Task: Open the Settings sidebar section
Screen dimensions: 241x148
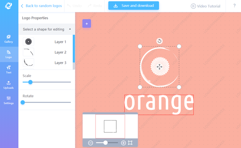Action: point(9,100)
